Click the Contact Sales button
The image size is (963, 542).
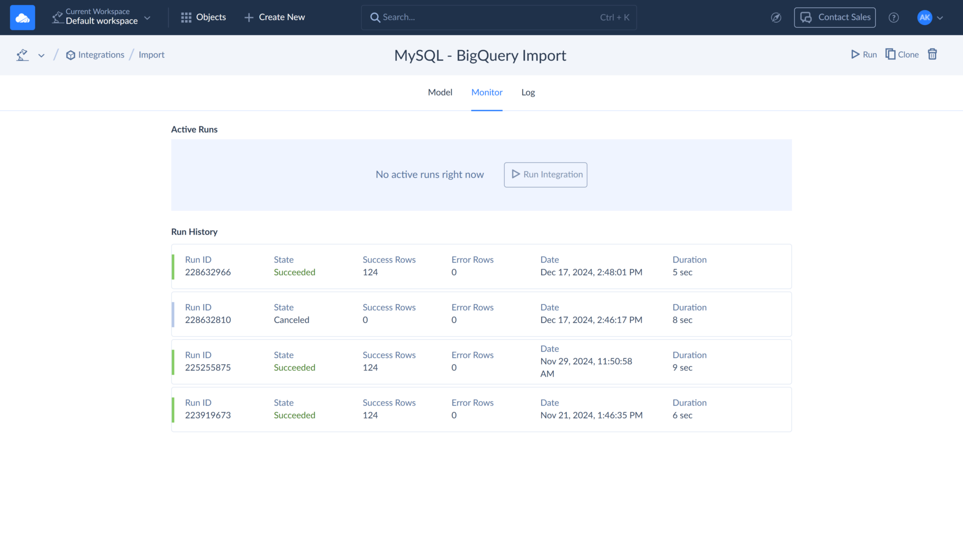click(x=835, y=17)
